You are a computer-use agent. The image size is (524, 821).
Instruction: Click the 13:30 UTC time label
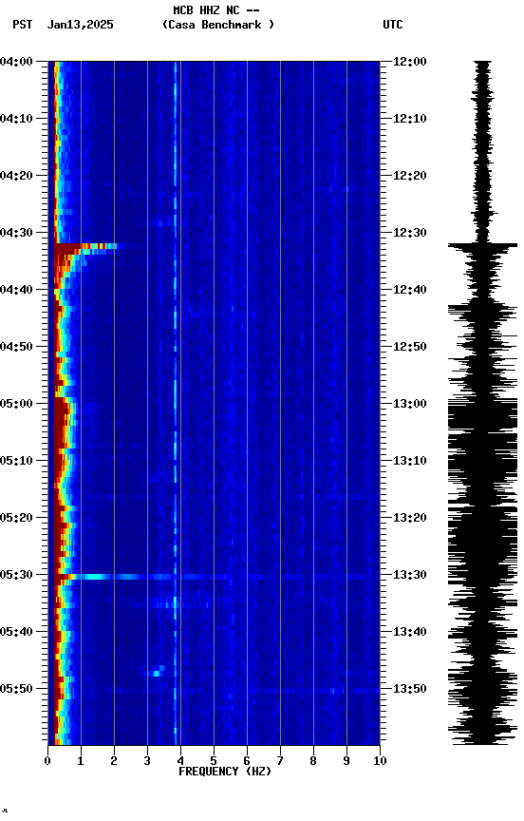point(410,575)
